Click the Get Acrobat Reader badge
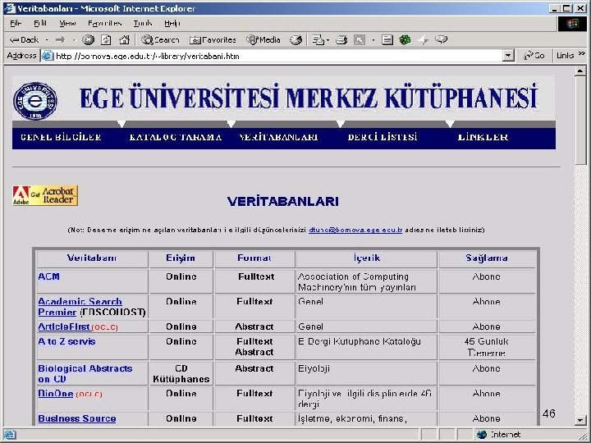 pyautogui.click(x=45, y=195)
